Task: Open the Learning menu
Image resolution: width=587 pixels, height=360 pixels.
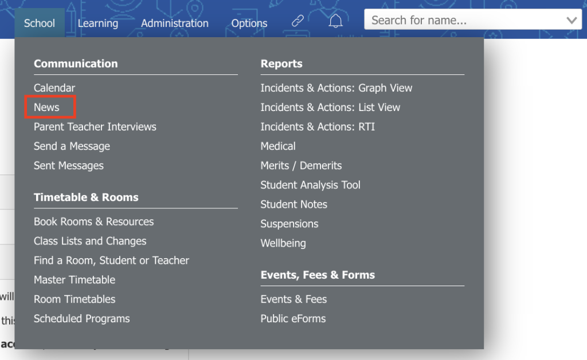Action: click(x=97, y=23)
